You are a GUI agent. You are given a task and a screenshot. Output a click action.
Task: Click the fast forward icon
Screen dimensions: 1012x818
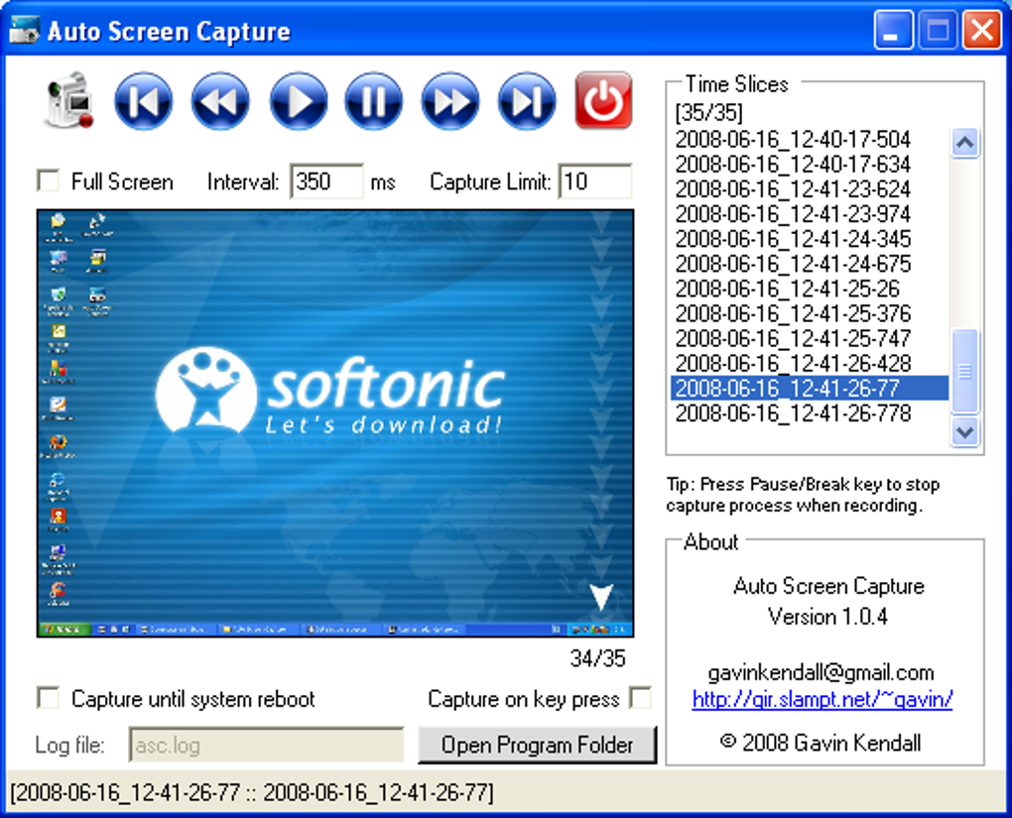(449, 100)
